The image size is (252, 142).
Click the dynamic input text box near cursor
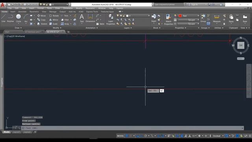[x=162, y=91]
